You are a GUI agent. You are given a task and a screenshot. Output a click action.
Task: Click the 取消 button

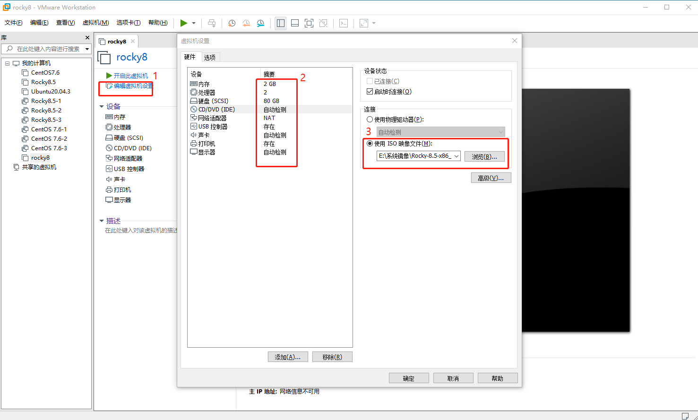[x=453, y=378]
